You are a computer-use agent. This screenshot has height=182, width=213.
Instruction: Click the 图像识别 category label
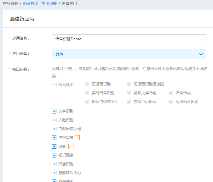point(66,164)
